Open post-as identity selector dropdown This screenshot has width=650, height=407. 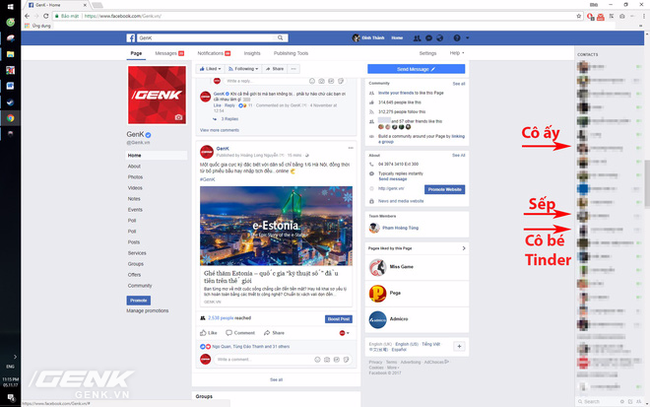click(x=345, y=333)
